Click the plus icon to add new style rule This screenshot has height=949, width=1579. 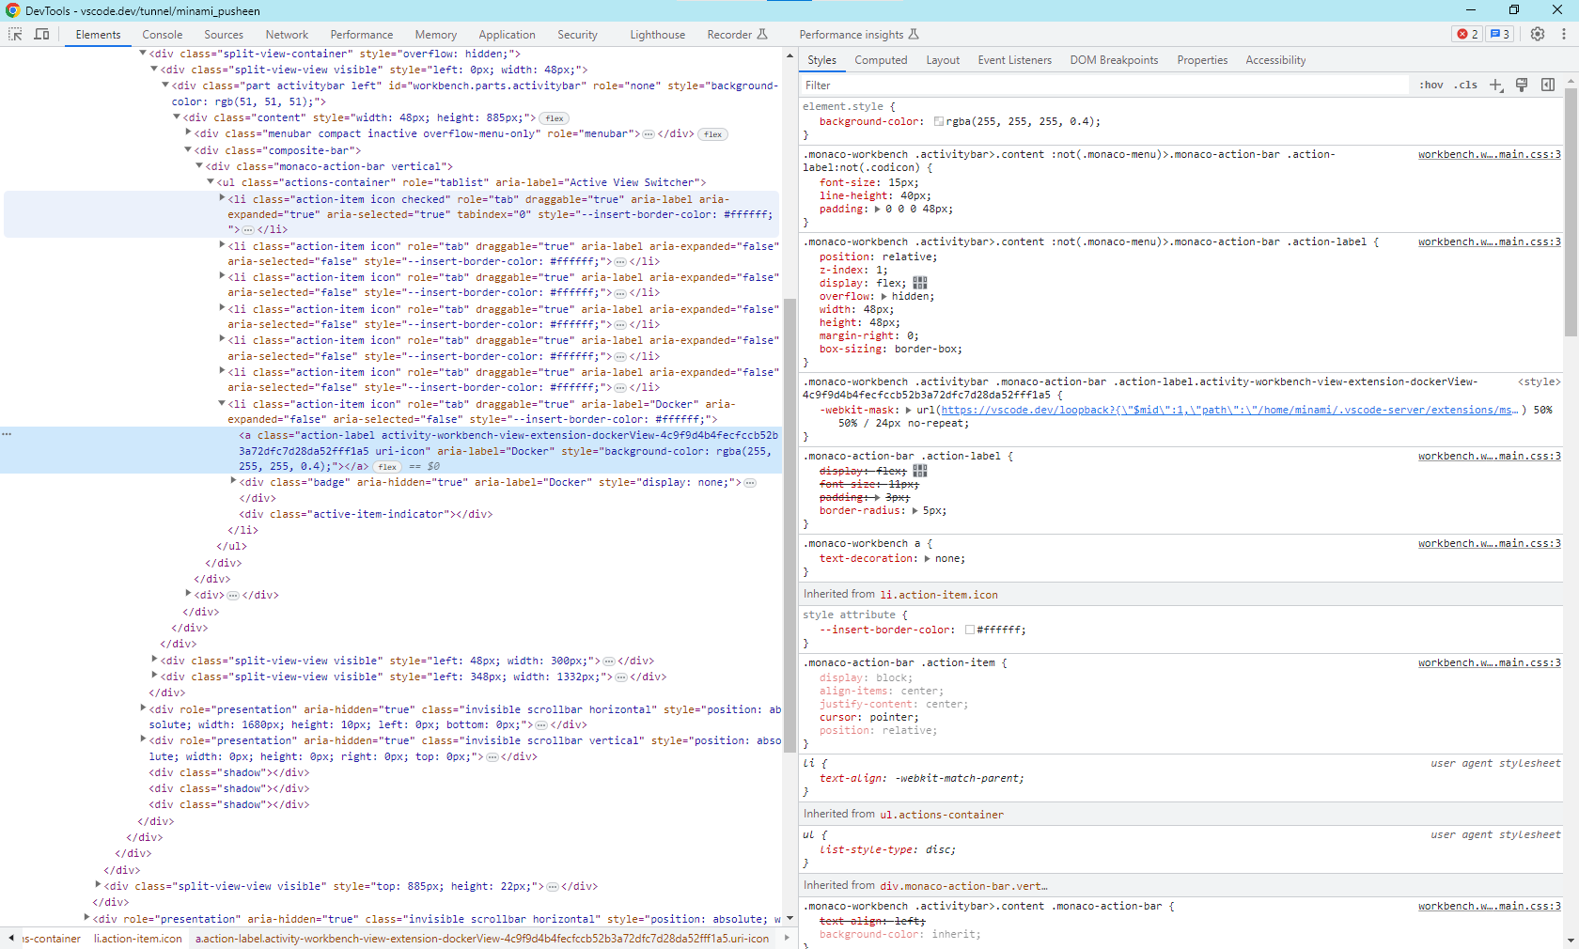(x=1497, y=85)
